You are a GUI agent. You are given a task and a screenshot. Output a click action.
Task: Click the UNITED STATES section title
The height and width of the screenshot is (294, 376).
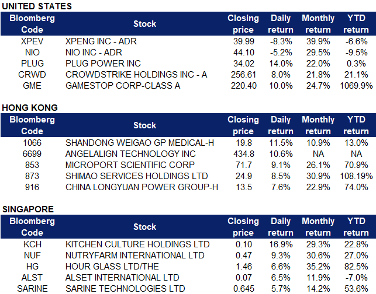37,6
